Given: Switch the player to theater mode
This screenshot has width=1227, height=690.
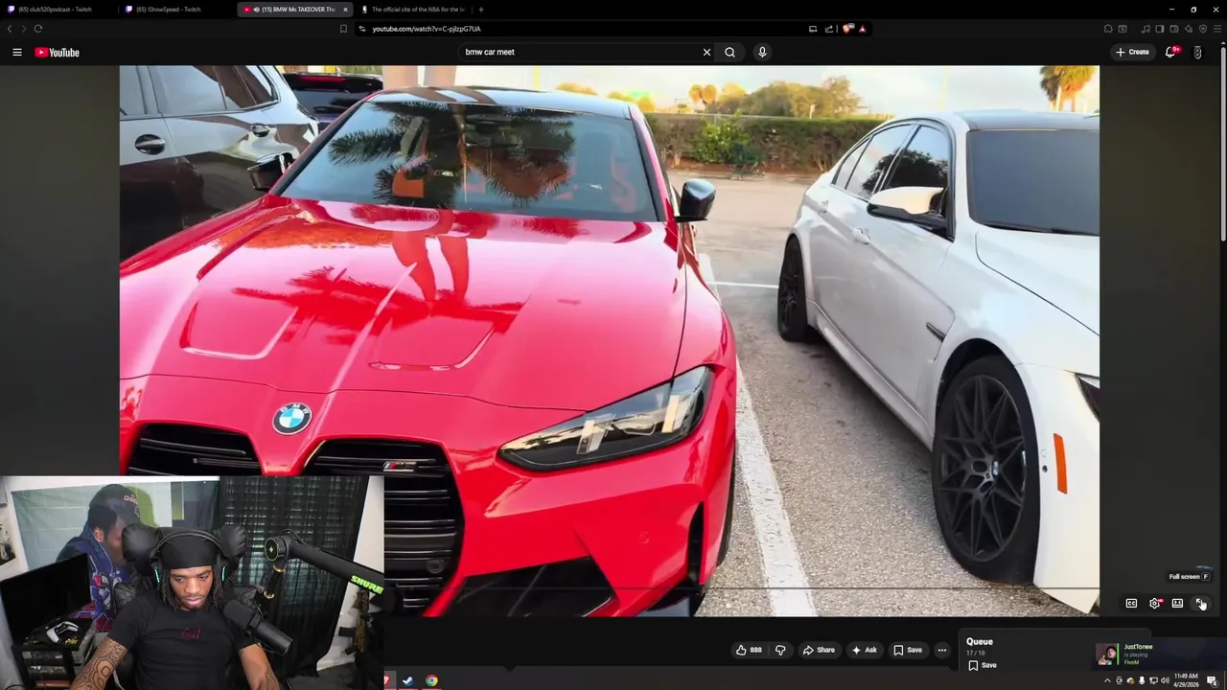Looking at the screenshot, I should click(x=1177, y=604).
